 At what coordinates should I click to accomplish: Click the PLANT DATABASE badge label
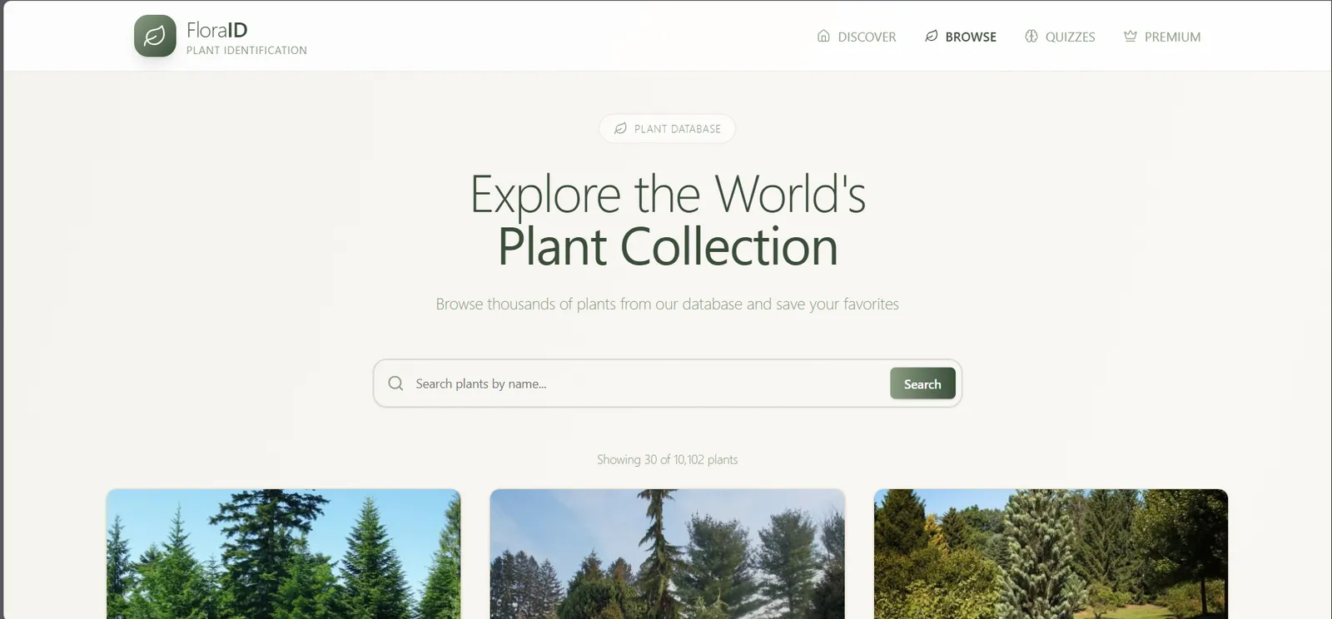click(x=678, y=129)
